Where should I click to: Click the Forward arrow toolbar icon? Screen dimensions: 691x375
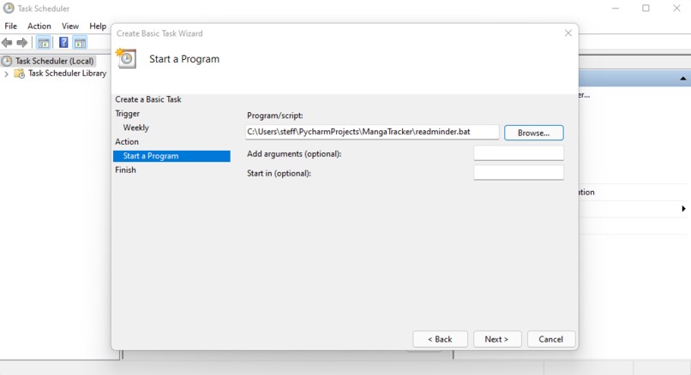tap(21, 43)
